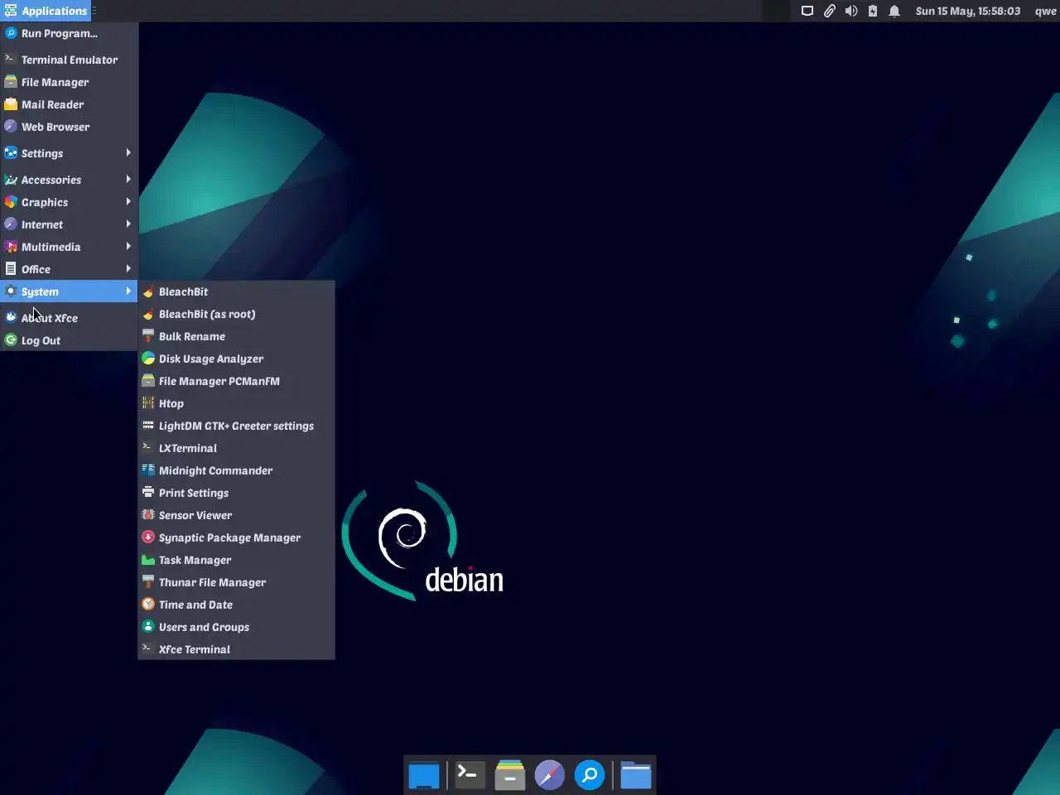Viewport: 1060px width, 795px height.
Task: Click the Users and Groups icon
Action: 148,627
